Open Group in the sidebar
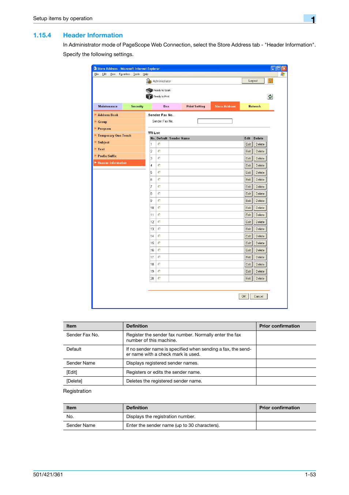The image size is (349, 495). (119, 122)
